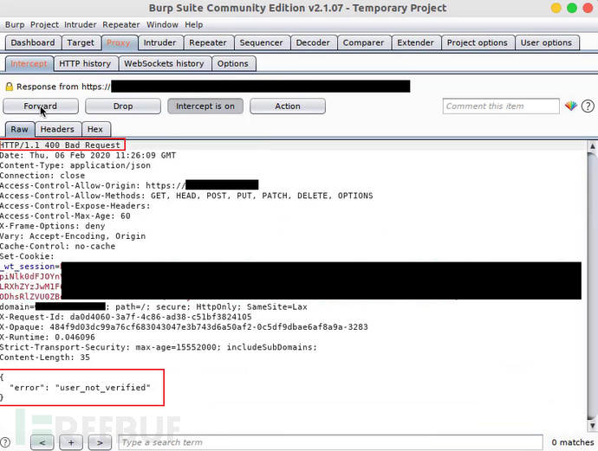Click the "error": "user_not_verified" line
Screen dimensions: 598x451
coord(80,388)
